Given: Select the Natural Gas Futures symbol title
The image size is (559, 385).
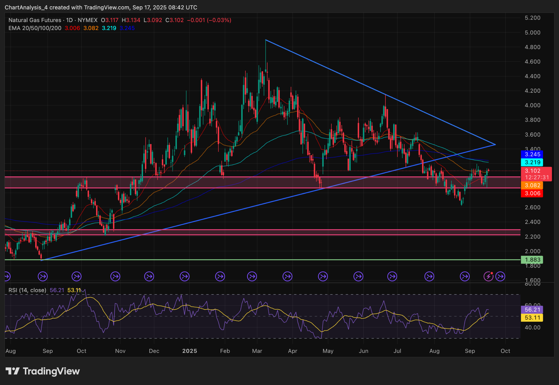Looking at the screenshot, I should pos(35,20).
